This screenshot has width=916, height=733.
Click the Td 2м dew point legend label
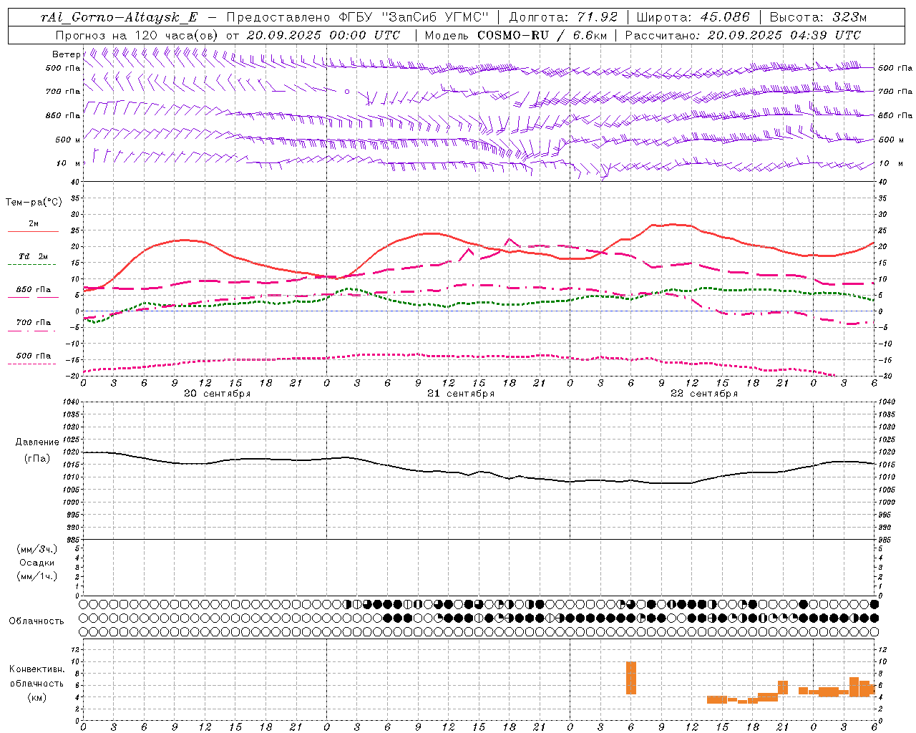point(33,256)
